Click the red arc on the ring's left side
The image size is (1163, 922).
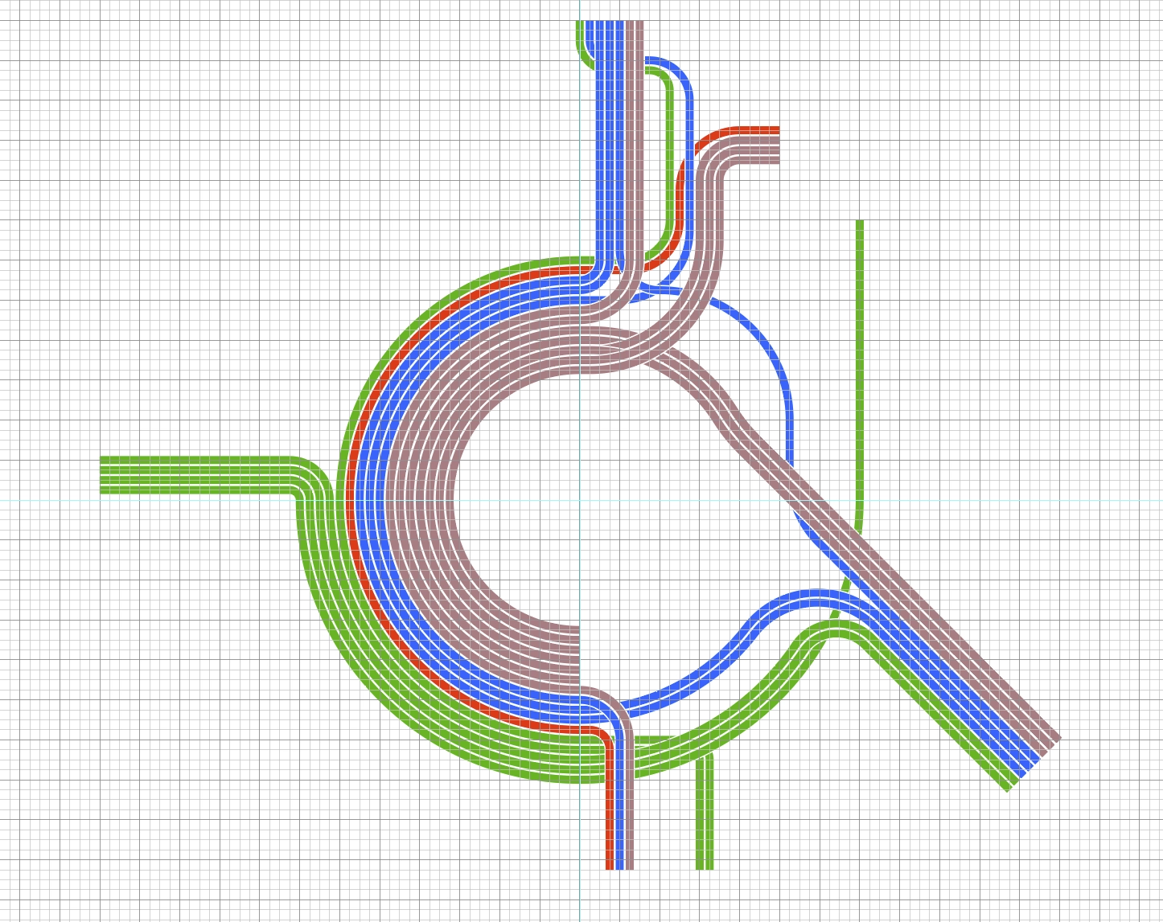point(352,500)
